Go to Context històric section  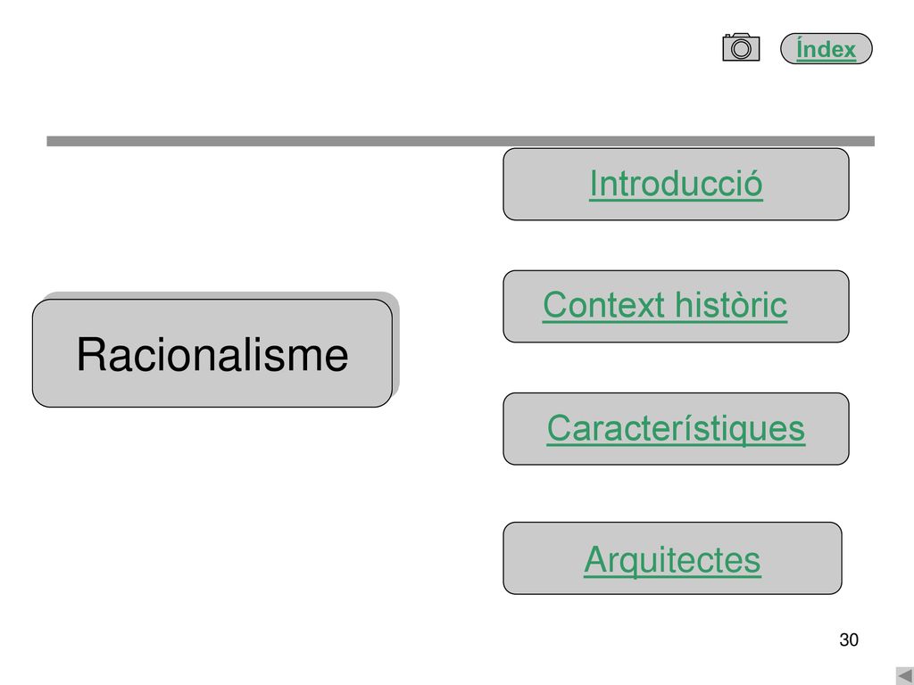(664, 305)
